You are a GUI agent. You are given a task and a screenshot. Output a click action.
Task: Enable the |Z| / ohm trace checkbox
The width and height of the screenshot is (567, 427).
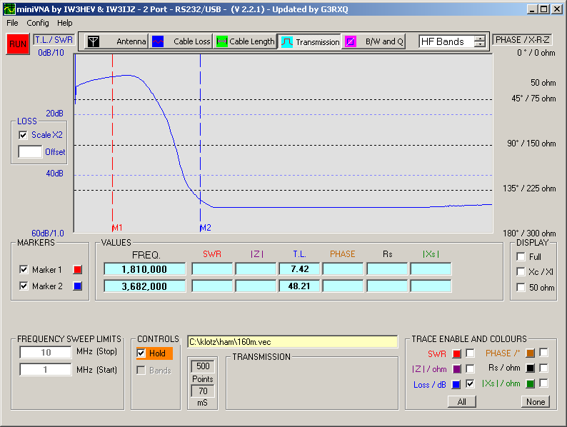[470, 368]
